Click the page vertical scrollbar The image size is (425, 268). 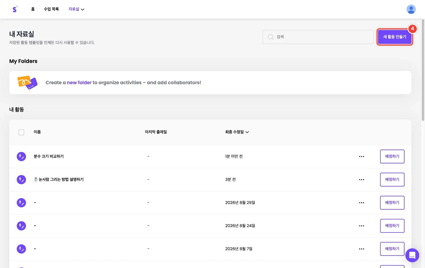point(423,70)
